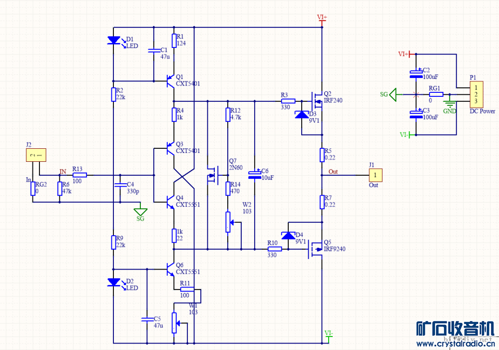Image resolution: width=499 pixels, height=350 pixels.
Task: Select the P1 DC Power connector
Action: coord(477,94)
